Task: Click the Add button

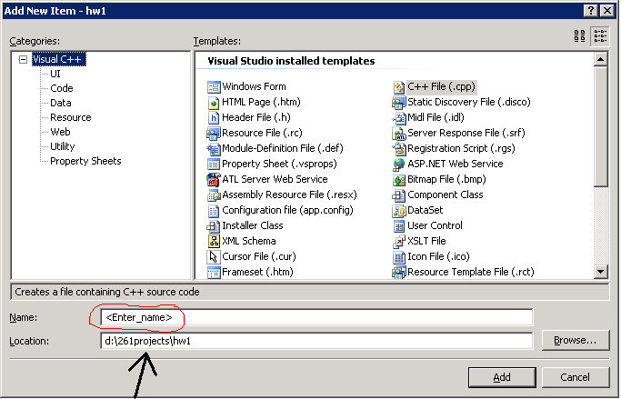Action: tap(502, 377)
